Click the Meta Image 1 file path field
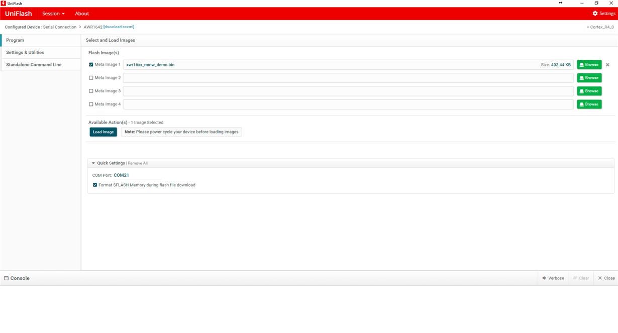This screenshot has height=333, width=618. point(348,65)
